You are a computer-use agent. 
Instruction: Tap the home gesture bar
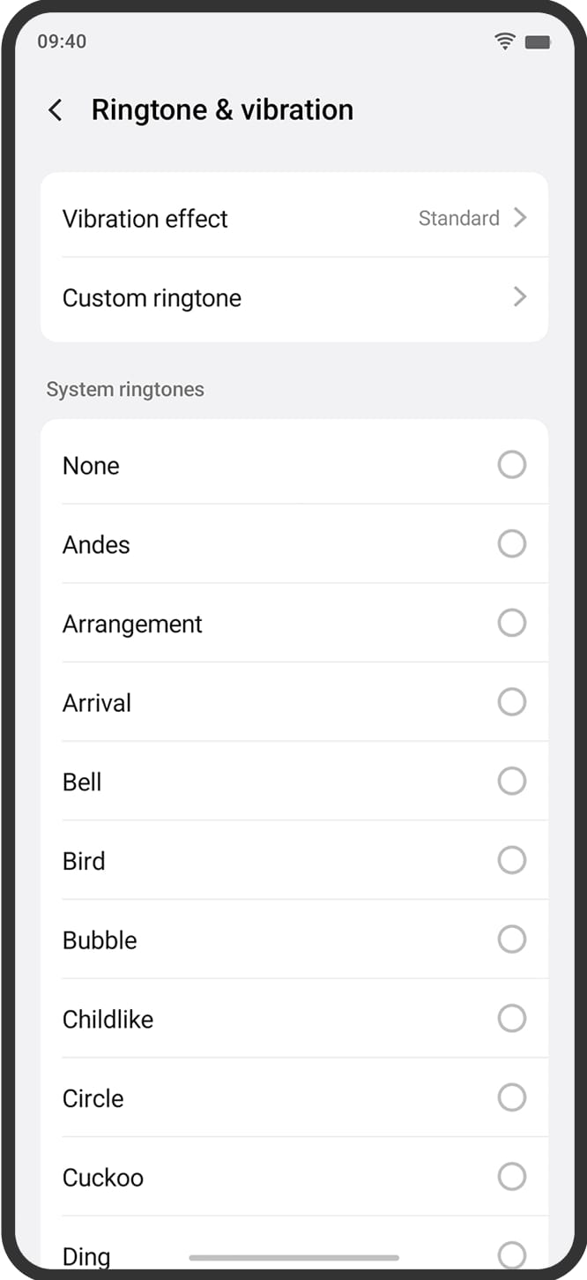click(x=293, y=1258)
